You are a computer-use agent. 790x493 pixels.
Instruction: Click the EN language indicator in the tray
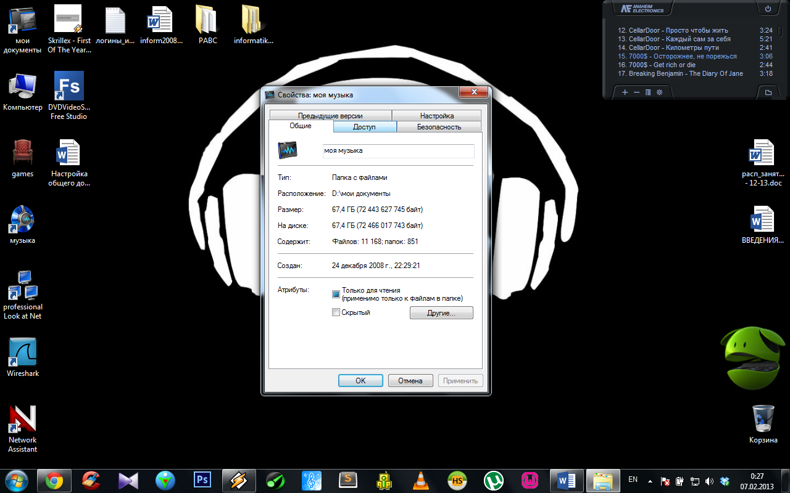(x=633, y=479)
